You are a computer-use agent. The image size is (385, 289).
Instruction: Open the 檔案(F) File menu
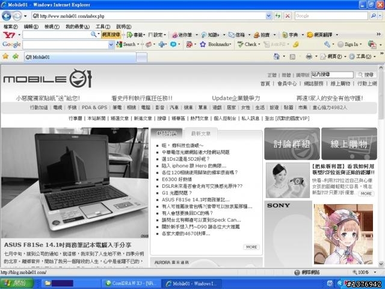click(11, 26)
